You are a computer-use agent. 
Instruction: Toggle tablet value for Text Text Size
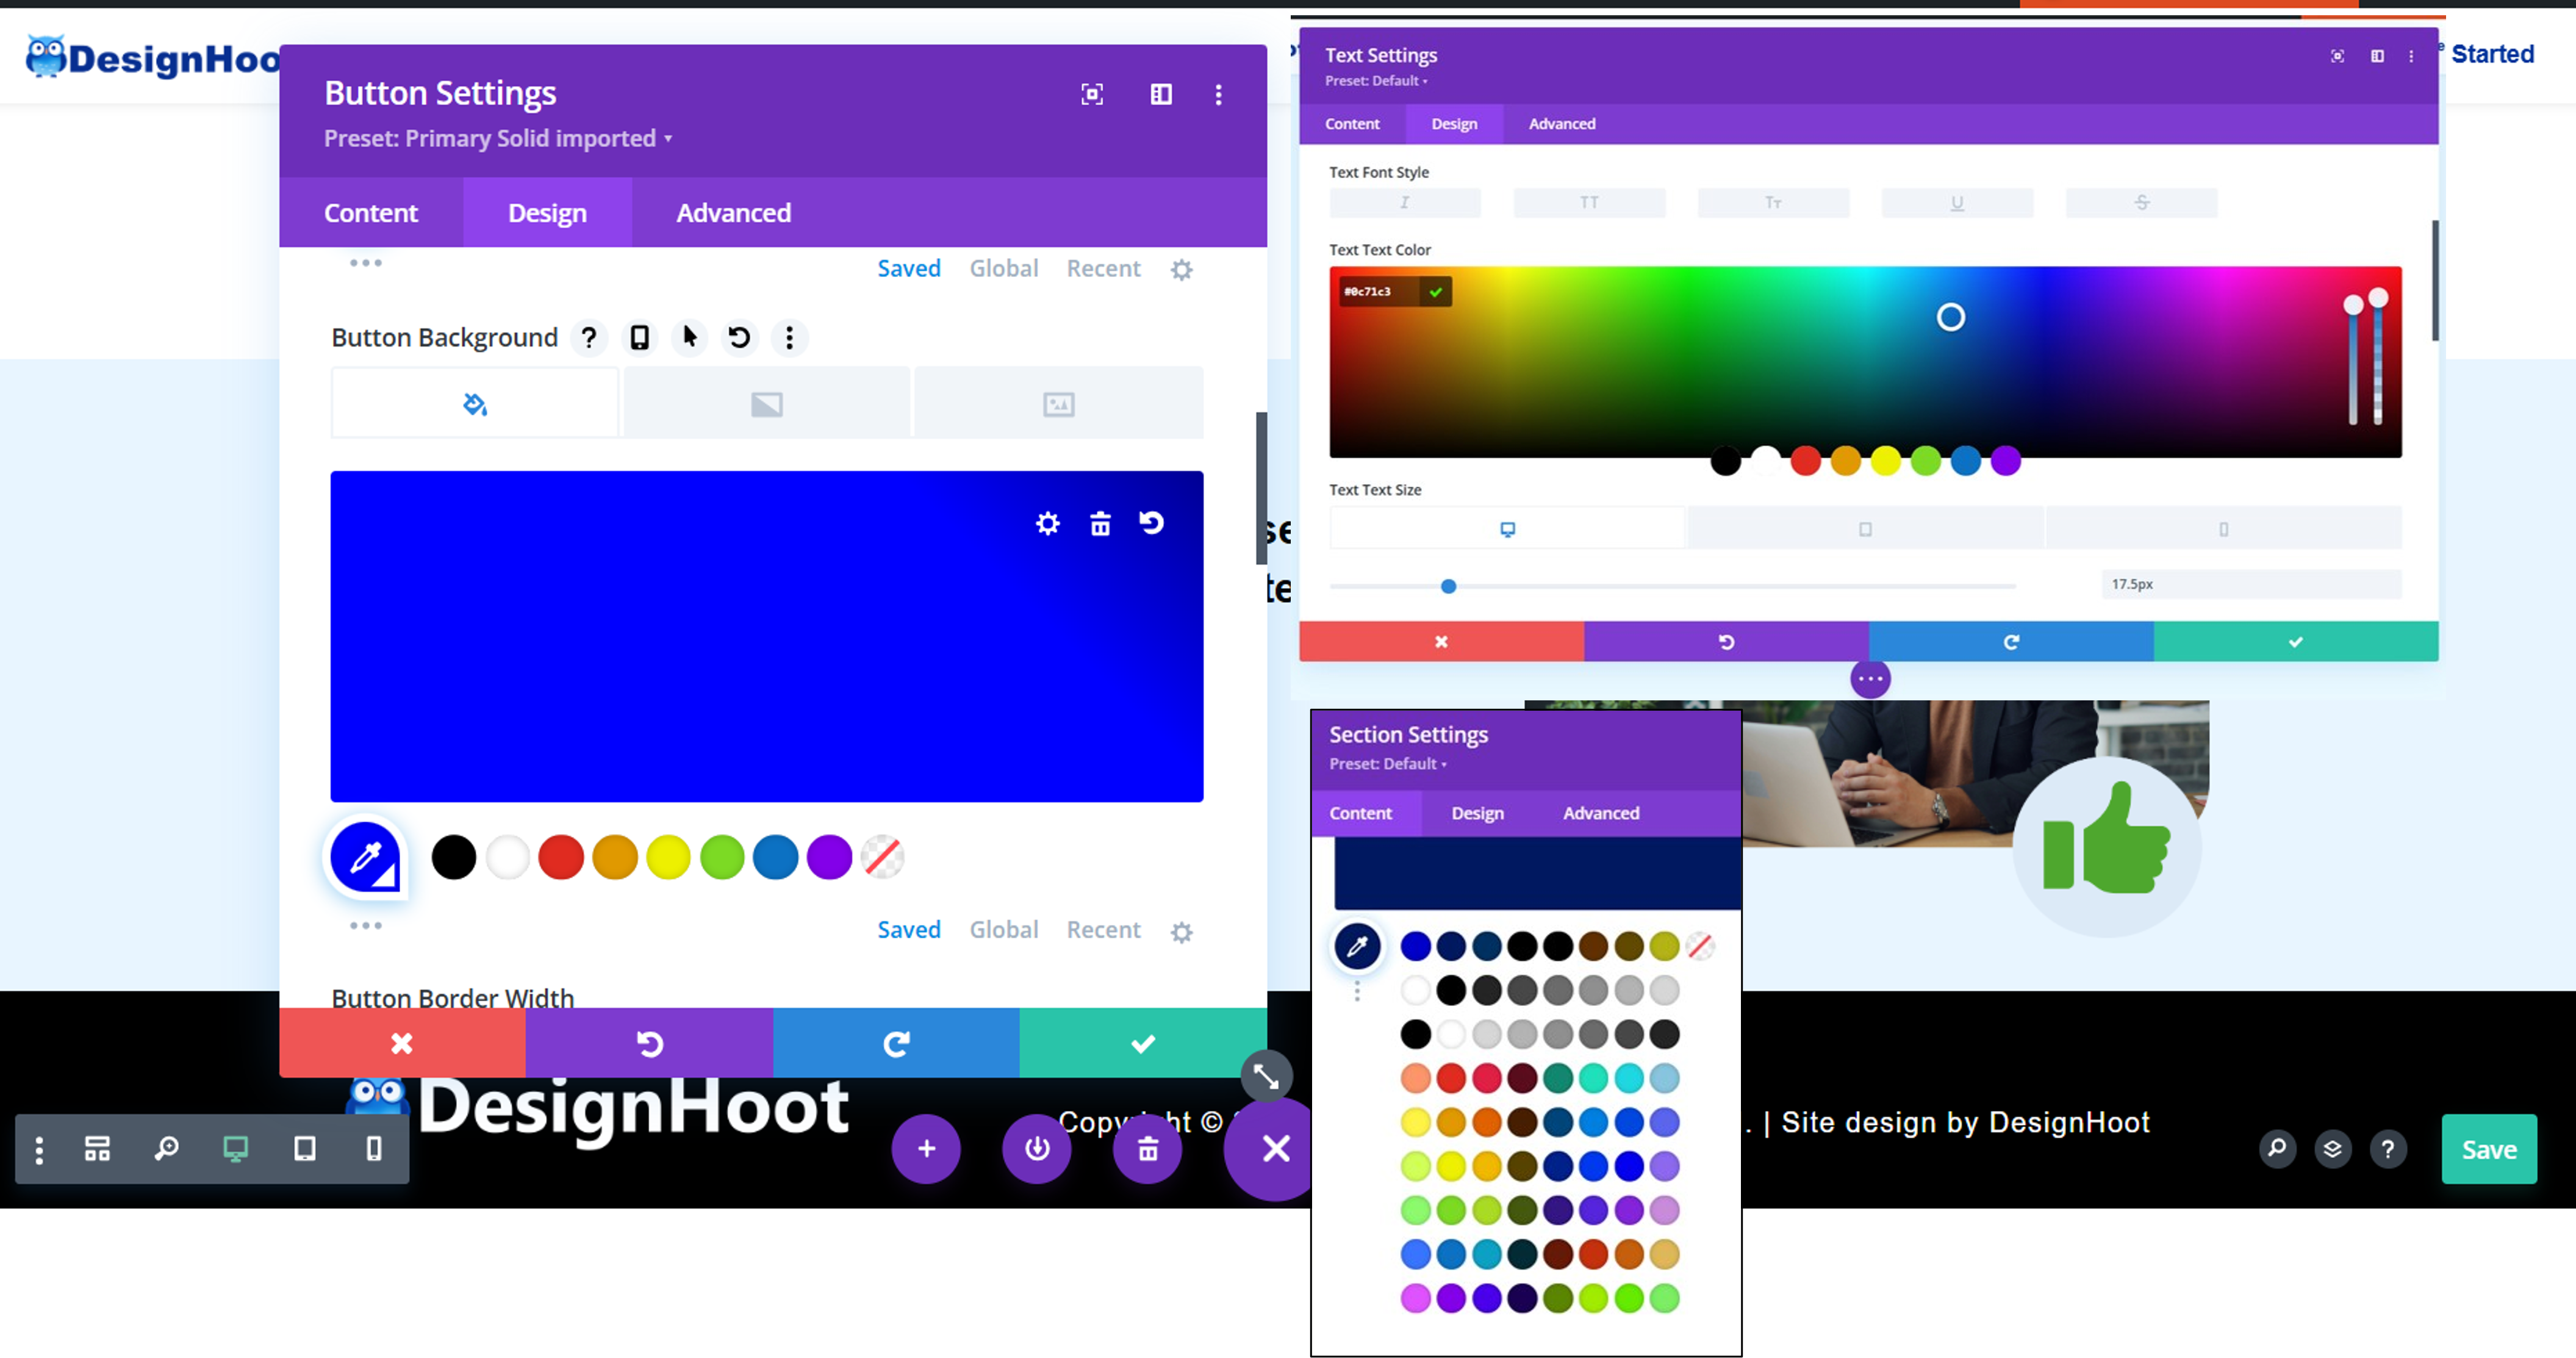point(1864,528)
